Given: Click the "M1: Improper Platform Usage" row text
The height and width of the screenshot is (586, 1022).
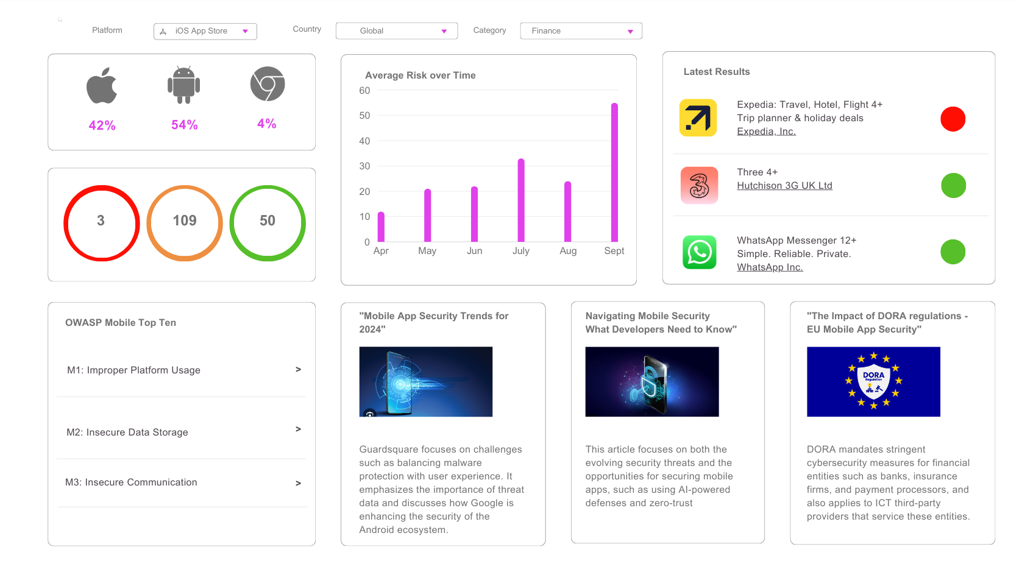Looking at the screenshot, I should click(x=134, y=370).
